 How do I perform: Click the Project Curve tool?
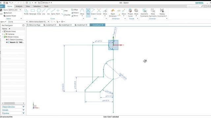pyautogui.click(x=130, y=13)
